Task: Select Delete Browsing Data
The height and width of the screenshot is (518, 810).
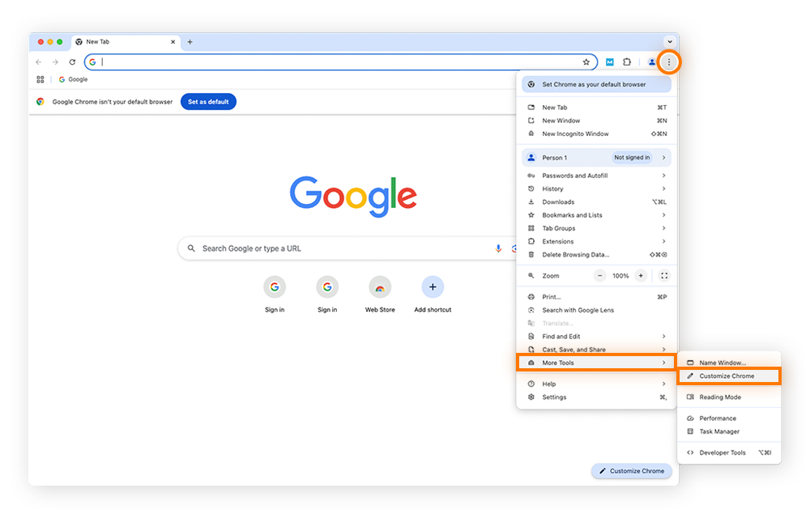Action: coord(596,254)
